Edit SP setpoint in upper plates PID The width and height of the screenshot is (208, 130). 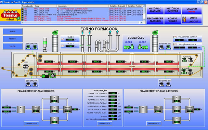129,108
